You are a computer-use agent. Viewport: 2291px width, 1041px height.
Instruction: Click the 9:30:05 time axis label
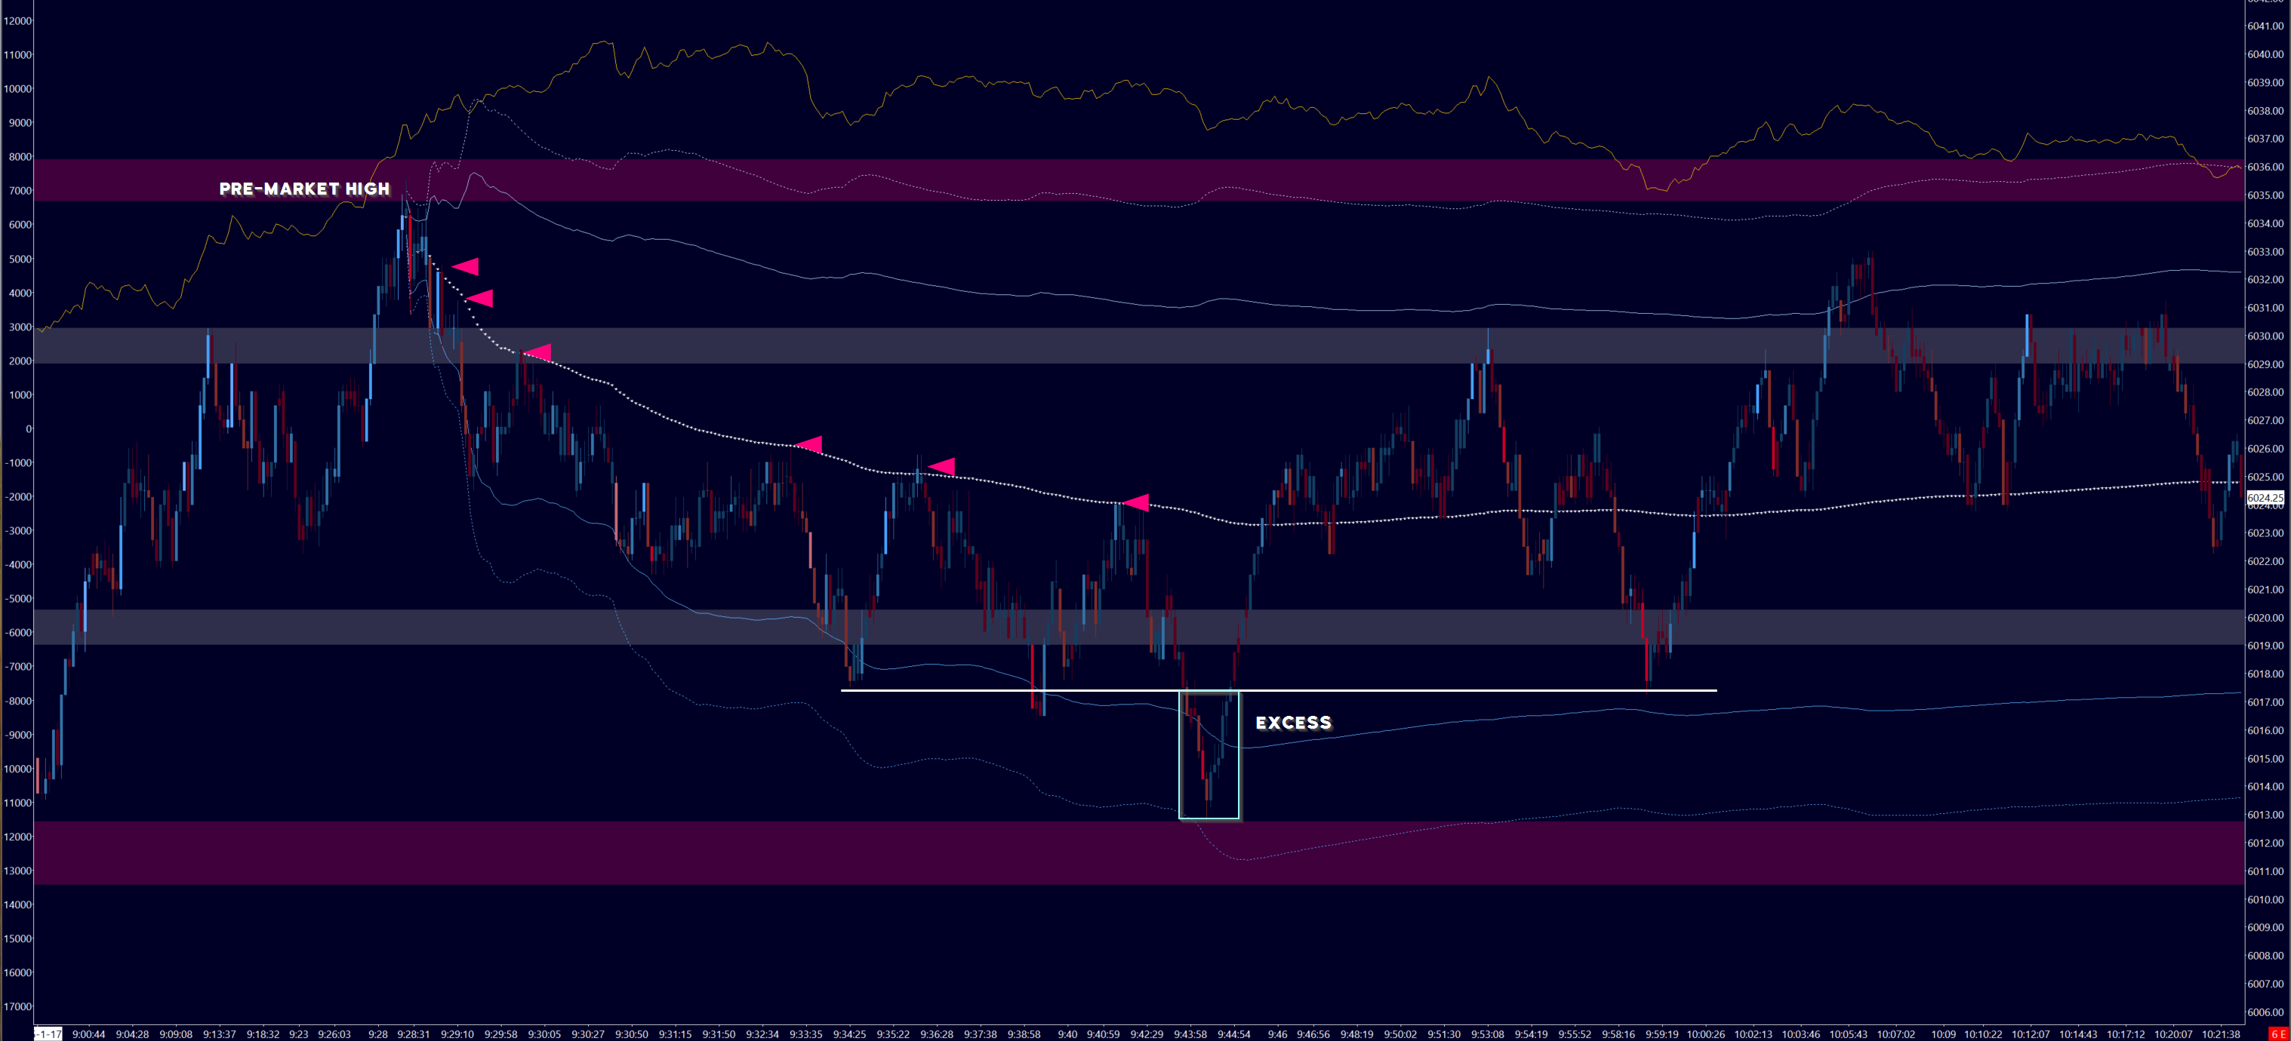pos(544,1034)
